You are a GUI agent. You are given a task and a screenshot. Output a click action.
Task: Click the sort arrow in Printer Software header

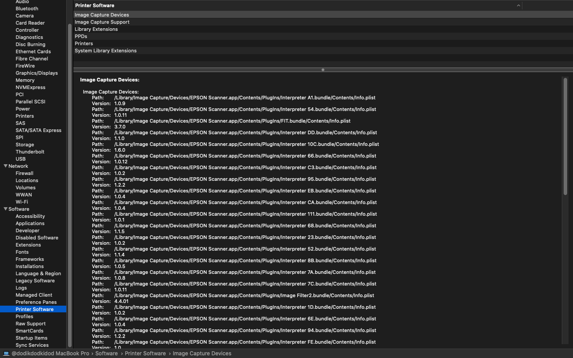518,5
